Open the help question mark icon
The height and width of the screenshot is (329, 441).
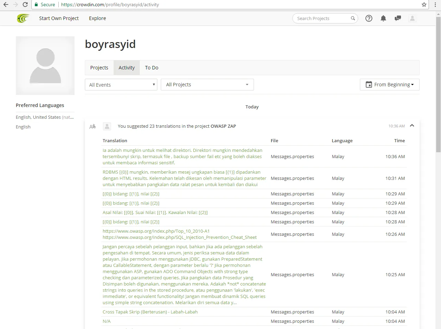point(369,18)
